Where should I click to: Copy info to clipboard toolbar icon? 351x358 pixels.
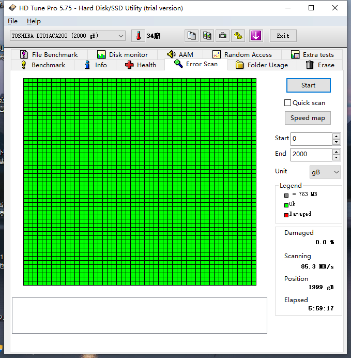click(191, 36)
